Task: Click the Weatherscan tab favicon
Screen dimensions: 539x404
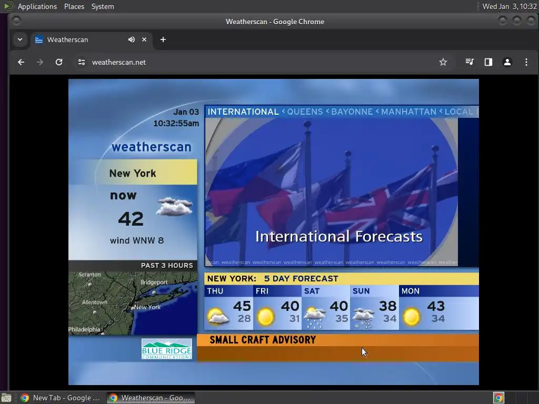Action: [39, 40]
